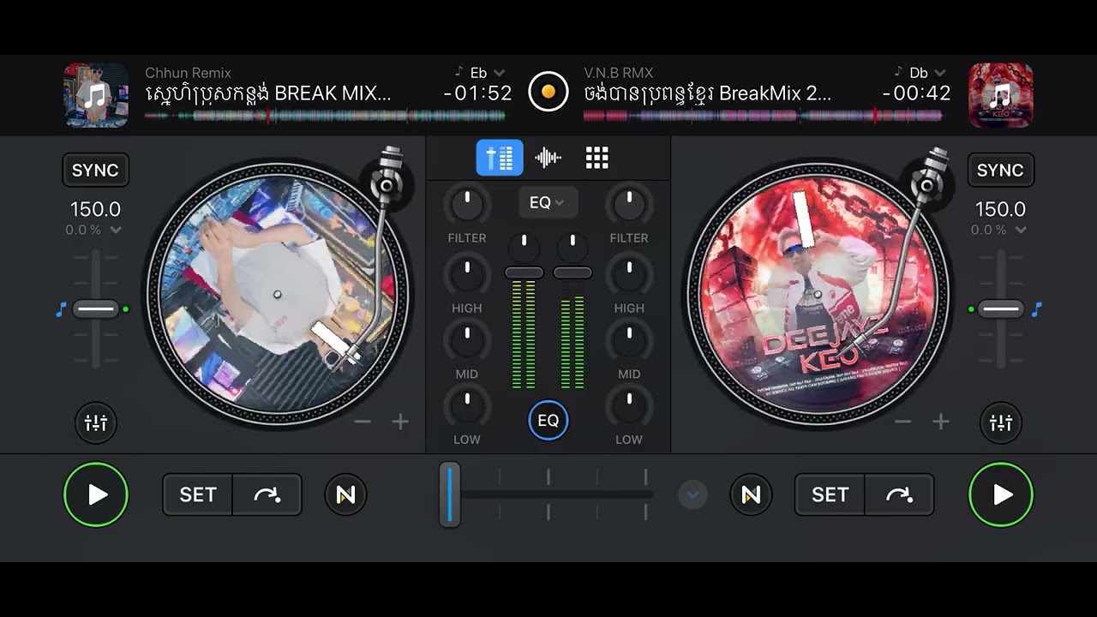Expand right deck Db key menu
1097x617 pixels.
click(920, 73)
